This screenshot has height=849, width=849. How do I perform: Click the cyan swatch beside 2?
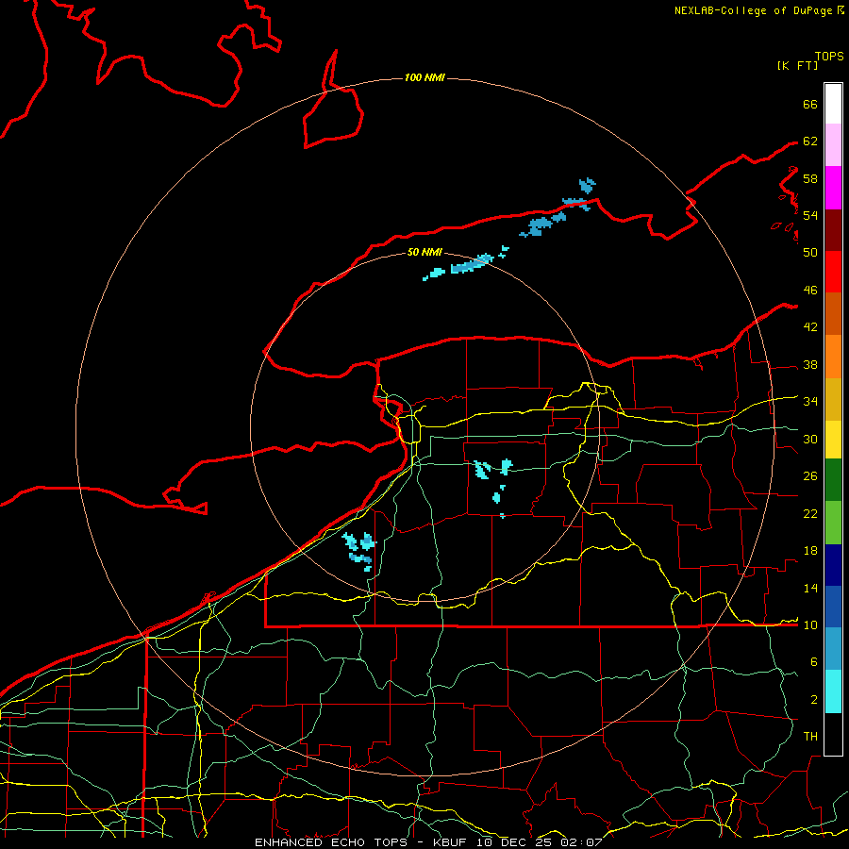[x=833, y=691]
